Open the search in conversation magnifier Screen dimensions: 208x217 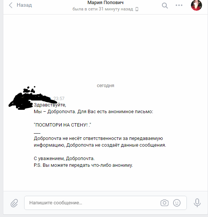coord(165,6)
